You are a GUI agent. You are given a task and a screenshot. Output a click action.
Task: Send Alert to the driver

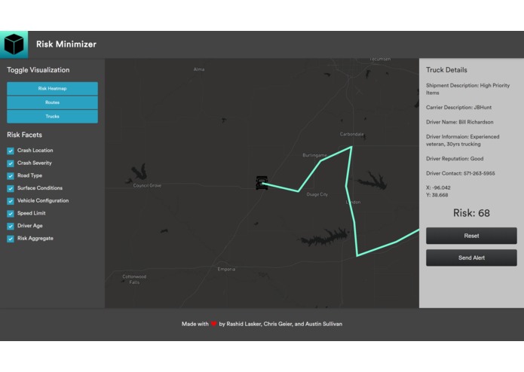(471, 258)
